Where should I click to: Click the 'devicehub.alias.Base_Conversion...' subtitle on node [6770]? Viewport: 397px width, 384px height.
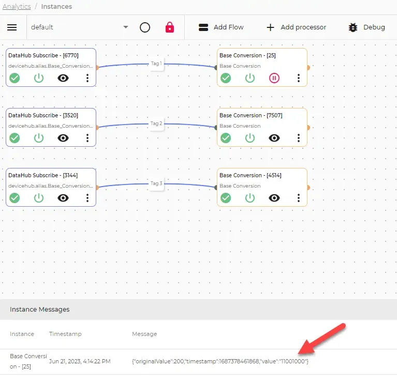(x=51, y=66)
